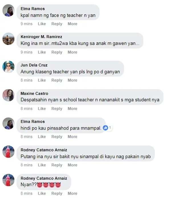This screenshot has width=171, height=198.
Task: Reply to 'kpal namn ng face' comment
Action: [57, 24]
